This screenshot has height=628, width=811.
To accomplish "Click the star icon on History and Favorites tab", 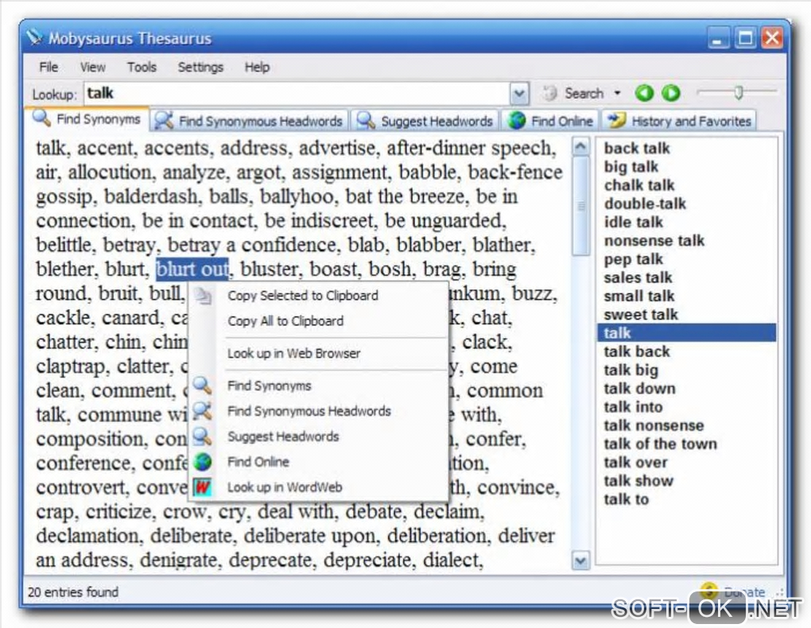I will click(616, 121).
